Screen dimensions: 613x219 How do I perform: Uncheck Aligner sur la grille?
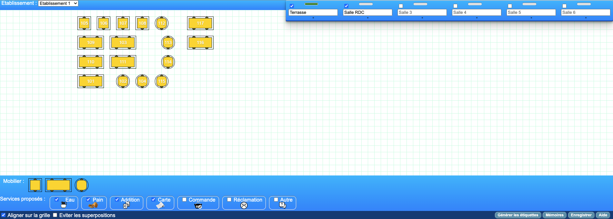4,215
